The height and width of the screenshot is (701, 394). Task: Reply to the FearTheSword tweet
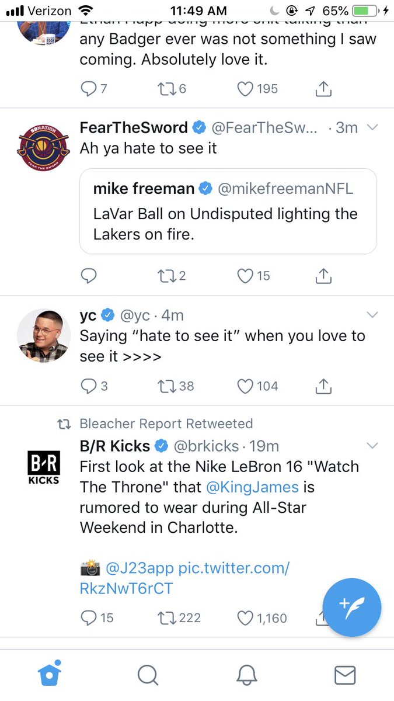[x=88, y=276]
